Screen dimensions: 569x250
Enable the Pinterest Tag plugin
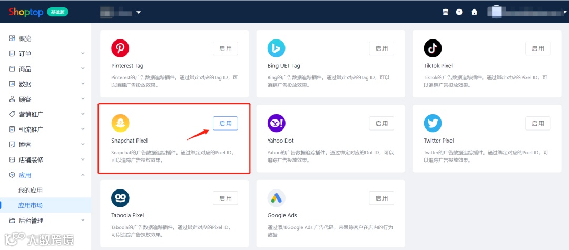pyautogui.click(x=225, y=48)
